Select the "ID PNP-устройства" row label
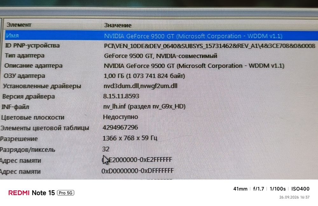This screenshot has height=206, width=318. pos(32,46)
